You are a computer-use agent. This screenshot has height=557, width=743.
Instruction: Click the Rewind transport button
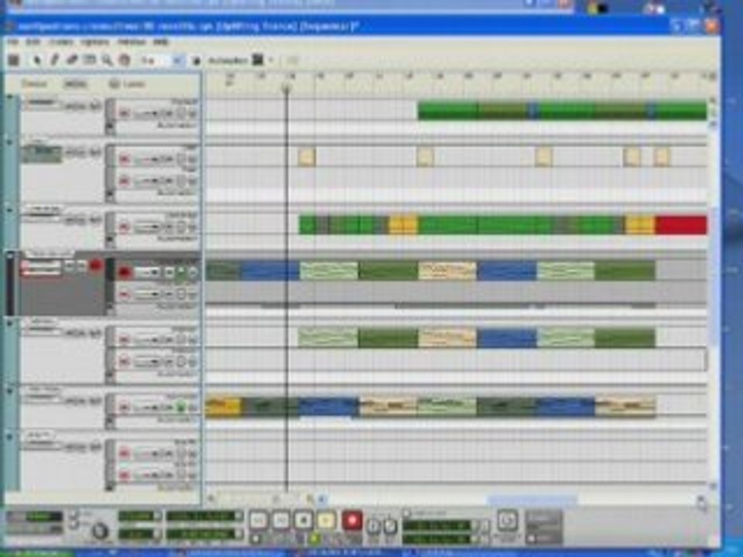(x=259, y=521)
